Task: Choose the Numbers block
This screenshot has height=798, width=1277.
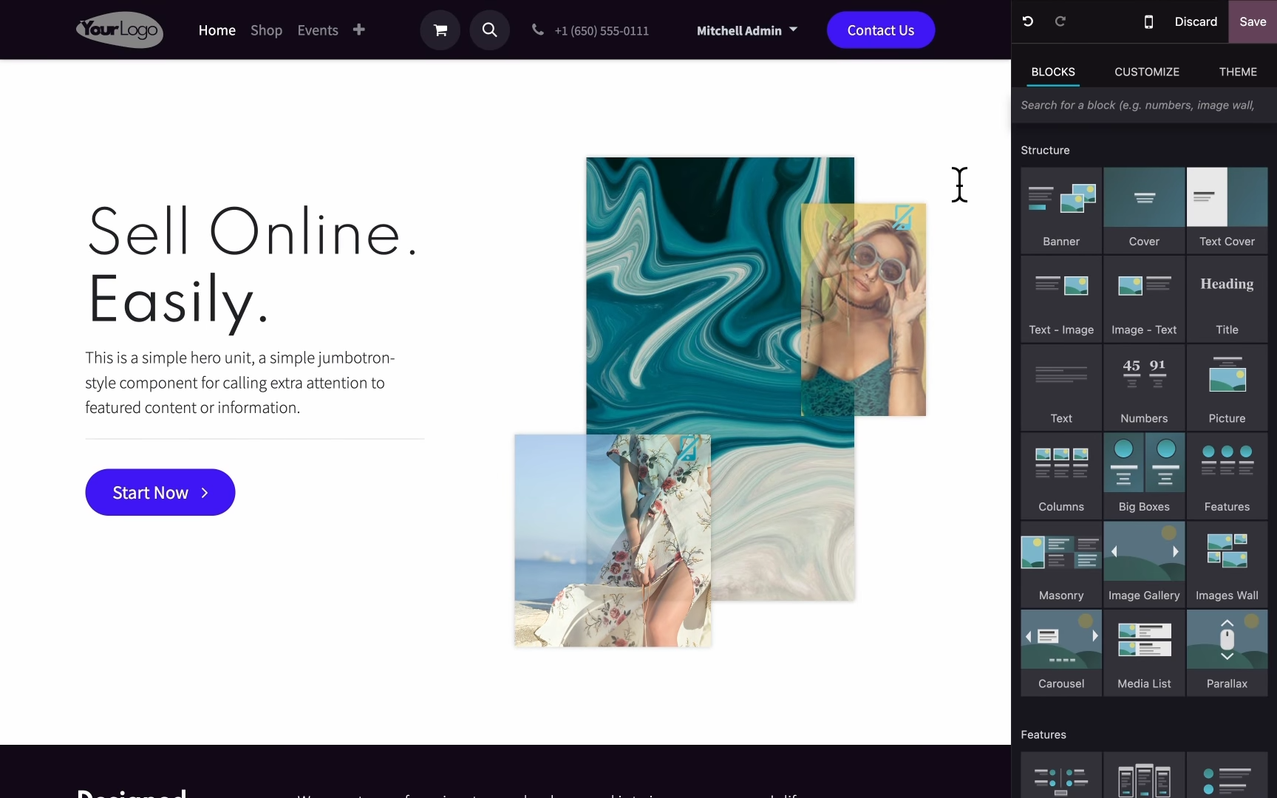Action: pyautogui.click(x=1144, y=387)
